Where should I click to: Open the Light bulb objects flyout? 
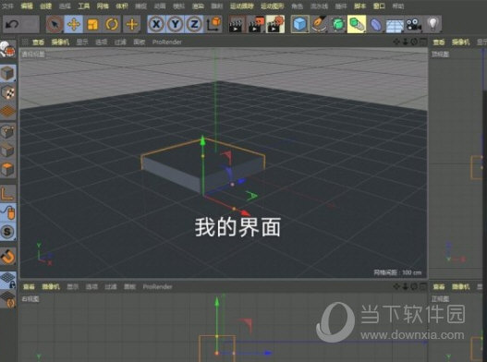[433, 24]
